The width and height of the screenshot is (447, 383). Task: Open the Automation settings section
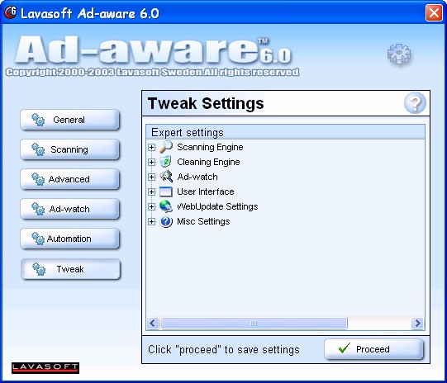70,239
